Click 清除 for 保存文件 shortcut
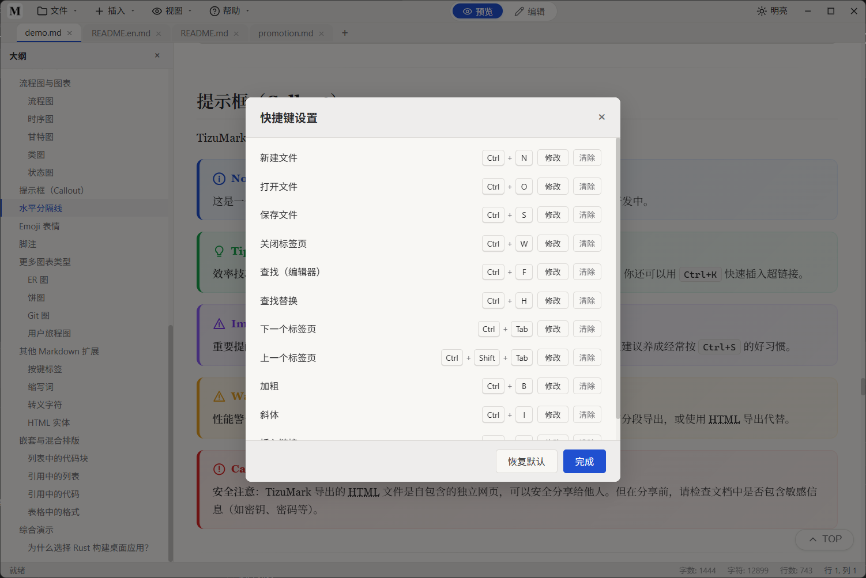 (x=587, y=215)
